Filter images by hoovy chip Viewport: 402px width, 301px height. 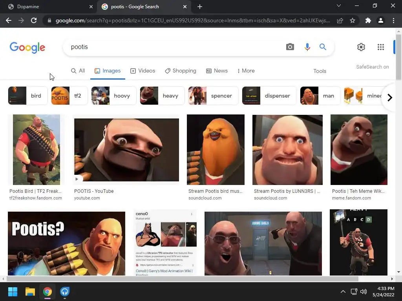click(x=114, y=96)
